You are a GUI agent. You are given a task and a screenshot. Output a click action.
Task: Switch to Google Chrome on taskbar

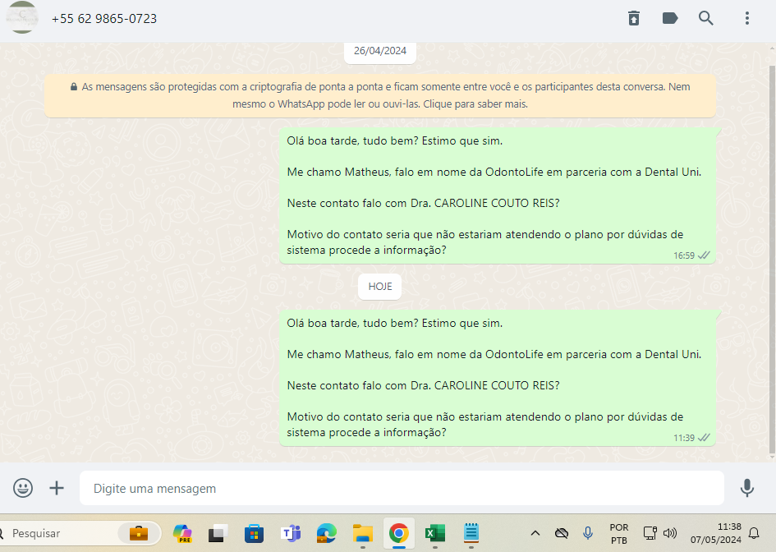[399, 533]
